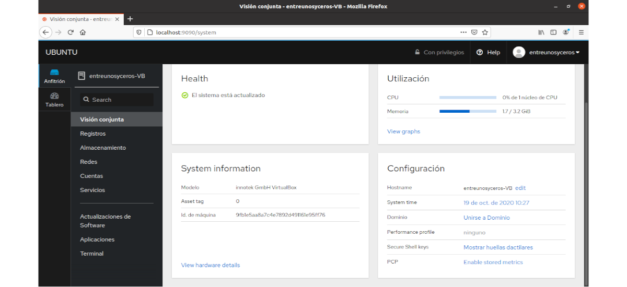627x287 pixels.
Task: Click the user avatar icon
Action: (519, 52)
